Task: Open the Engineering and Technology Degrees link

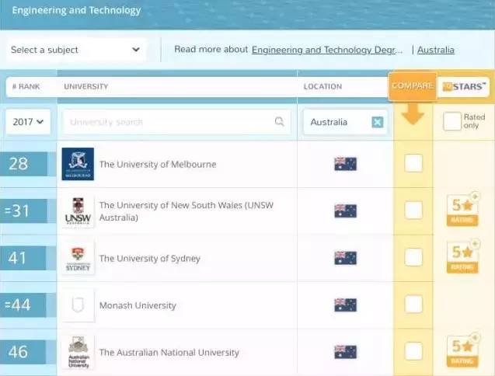Action: [327, 50]
